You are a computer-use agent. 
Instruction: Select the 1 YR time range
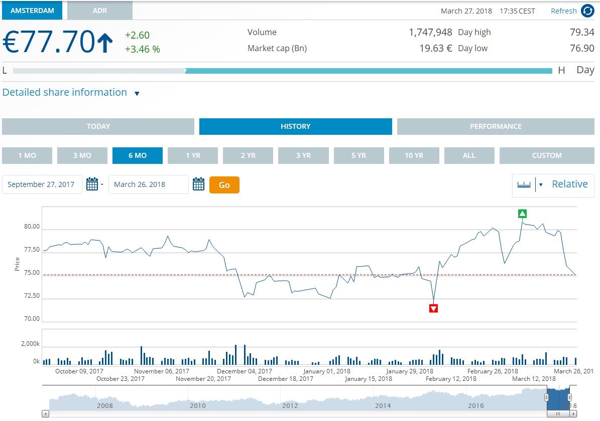(193, 155)
